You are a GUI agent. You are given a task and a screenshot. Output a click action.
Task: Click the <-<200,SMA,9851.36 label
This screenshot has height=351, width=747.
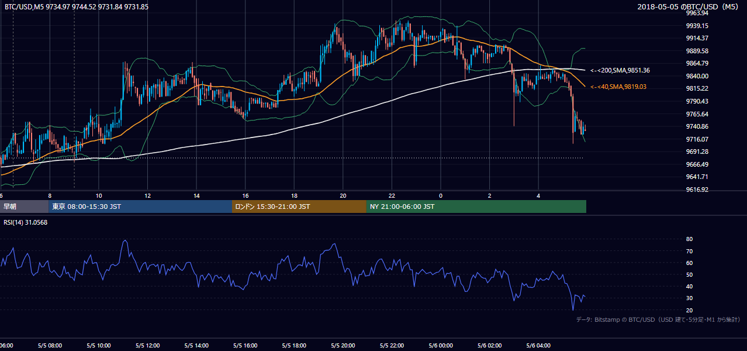click(x=620, y=70)
